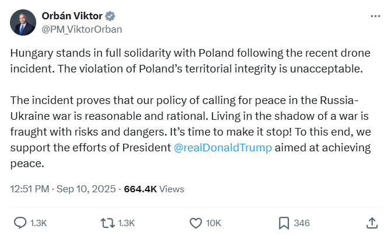Click the 10K likes count

[x=214, y=223]
